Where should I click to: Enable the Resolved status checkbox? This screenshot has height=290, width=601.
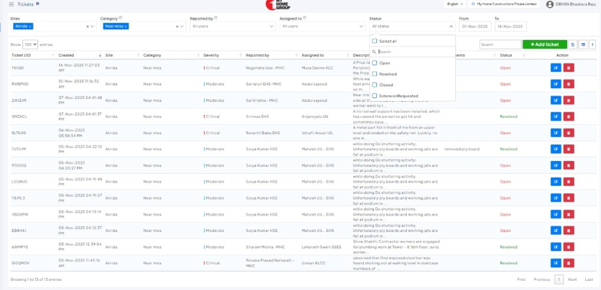[374, 74]
